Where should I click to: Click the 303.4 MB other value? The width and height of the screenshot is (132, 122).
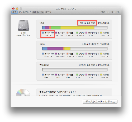[x=105, y=77]
